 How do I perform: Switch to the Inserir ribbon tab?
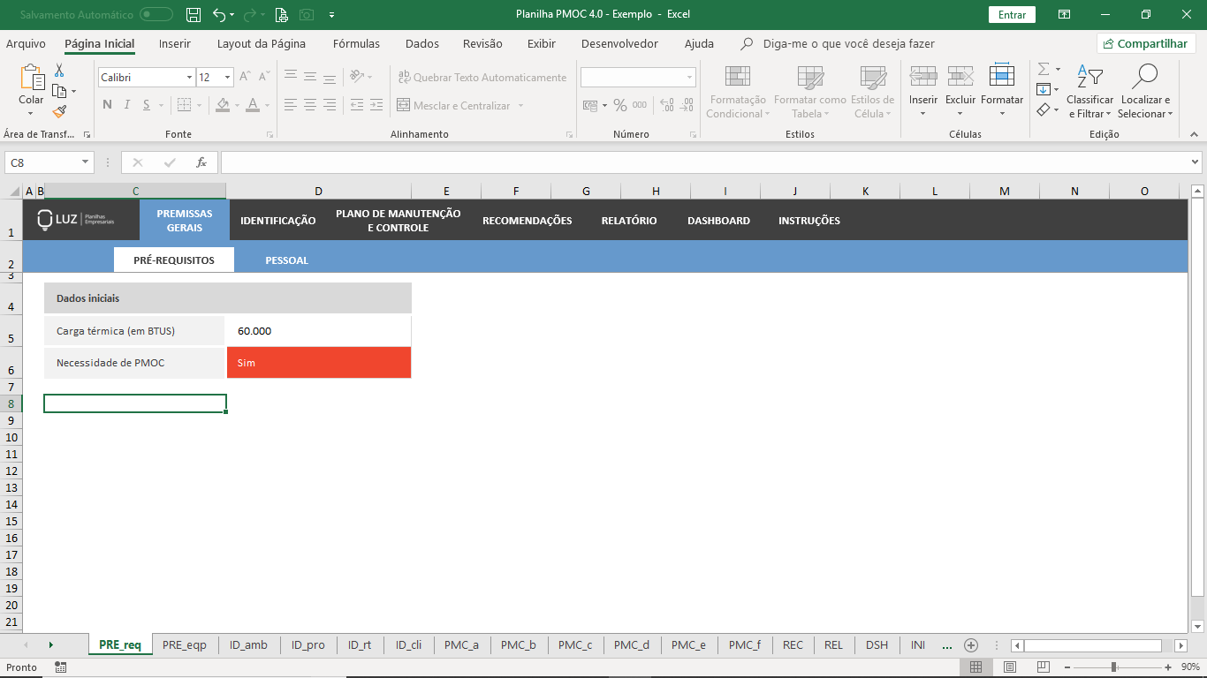(175, 43)
